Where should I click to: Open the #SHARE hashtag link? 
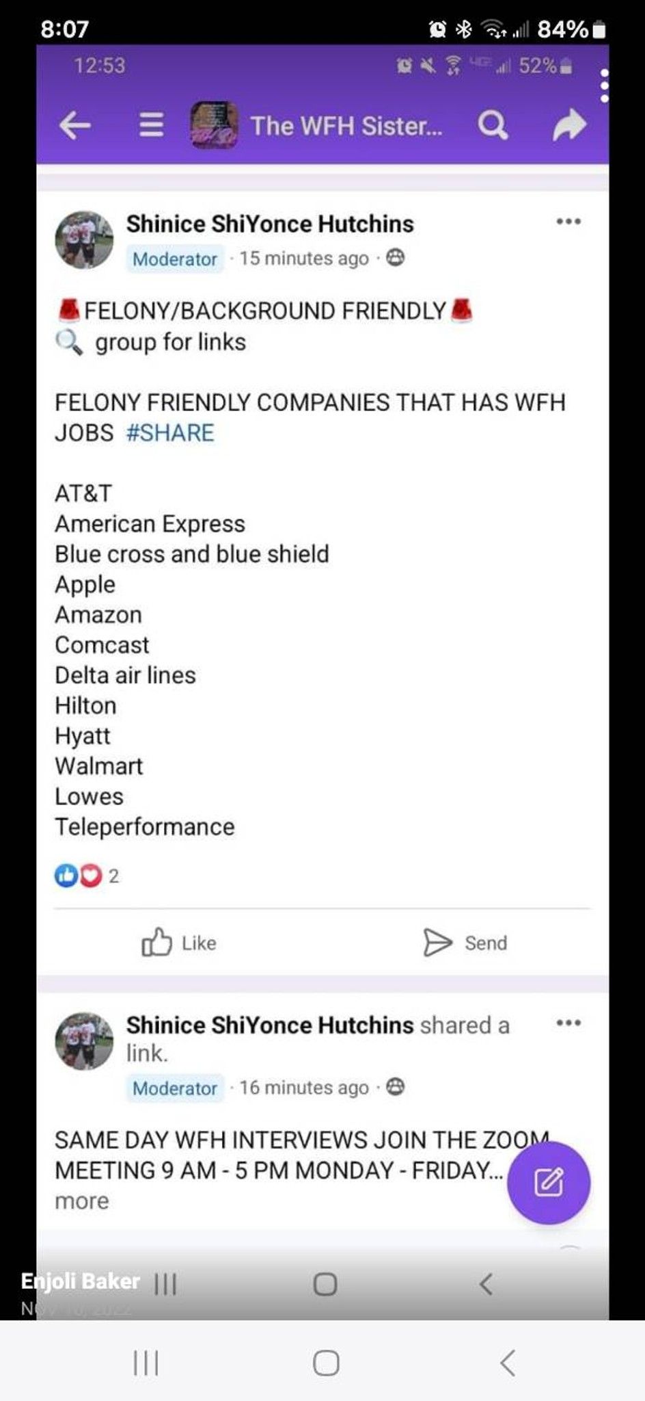tap(170, 433)
